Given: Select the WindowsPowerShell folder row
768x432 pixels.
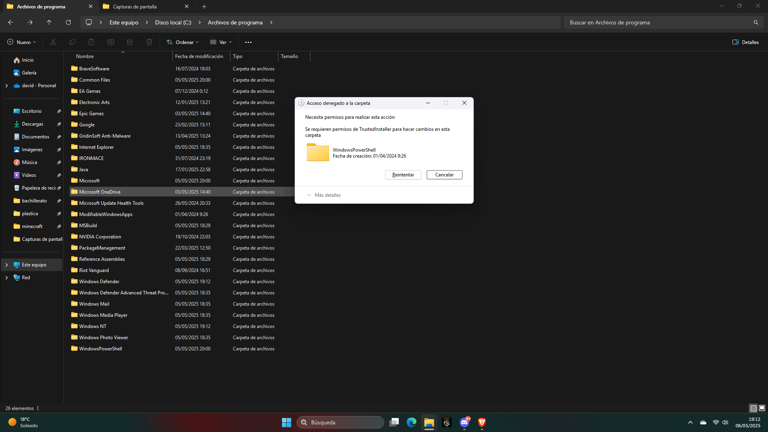Looking at the screenshot, I should 177,349.
